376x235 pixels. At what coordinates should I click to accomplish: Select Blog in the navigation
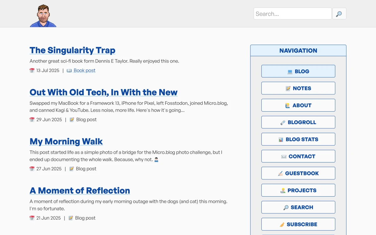click(x=298, y=71)
